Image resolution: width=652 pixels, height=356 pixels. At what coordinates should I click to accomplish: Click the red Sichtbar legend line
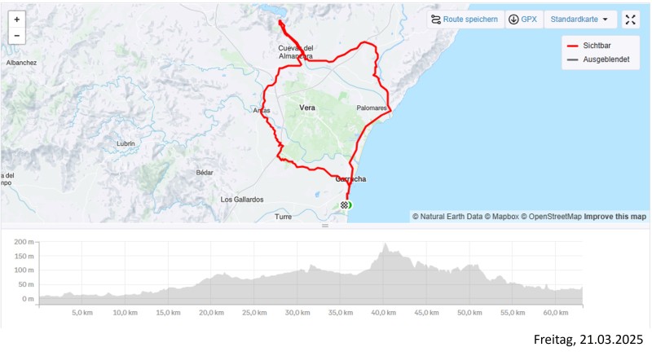click(573, 46)
